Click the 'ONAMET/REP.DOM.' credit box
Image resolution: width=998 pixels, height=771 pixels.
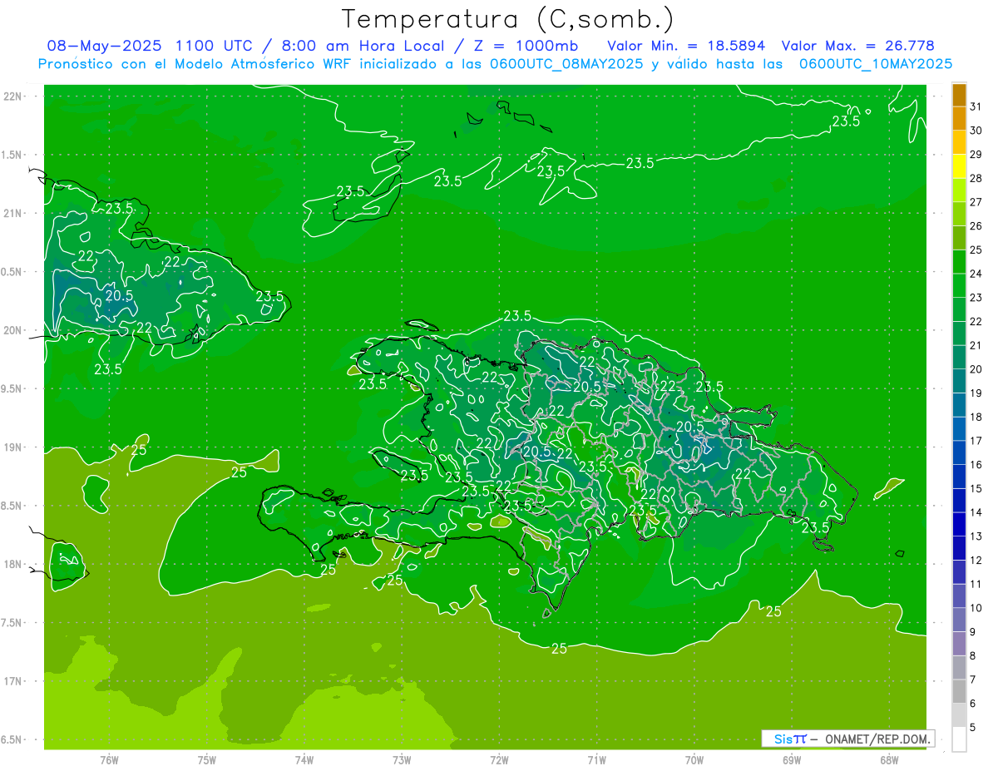click(847, 739)
